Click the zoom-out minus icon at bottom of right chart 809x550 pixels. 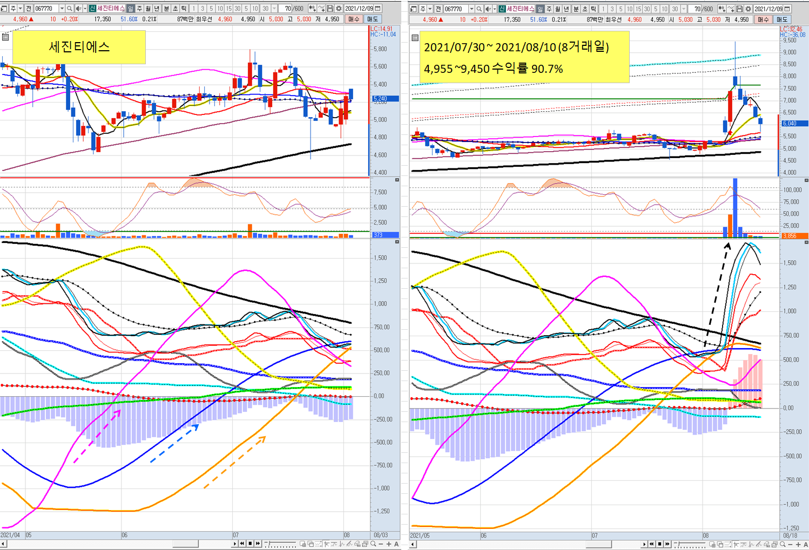pos(791,544)
